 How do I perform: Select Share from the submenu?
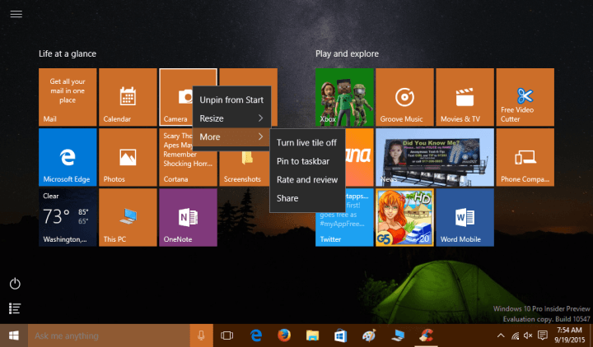coord(307,198)
